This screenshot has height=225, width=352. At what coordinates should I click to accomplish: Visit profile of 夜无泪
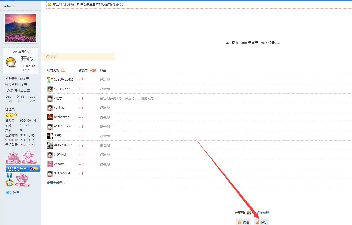[x=59, y=136]
